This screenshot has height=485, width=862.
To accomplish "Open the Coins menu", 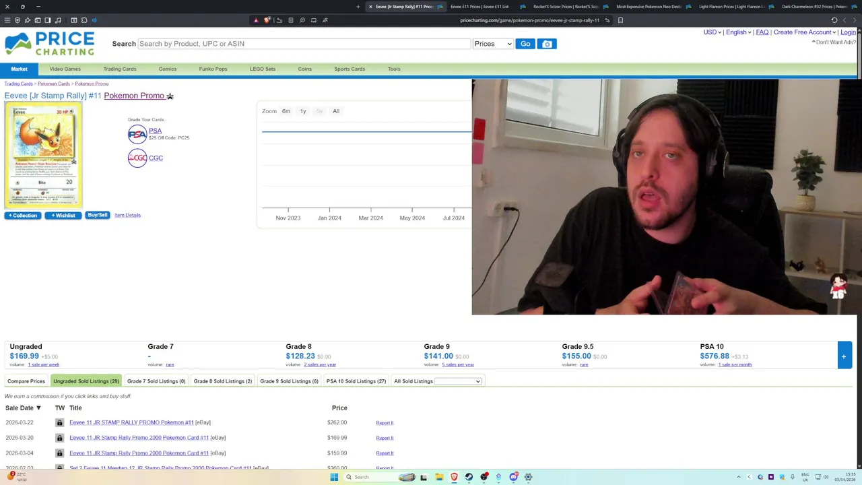I will tap(305, 69).
